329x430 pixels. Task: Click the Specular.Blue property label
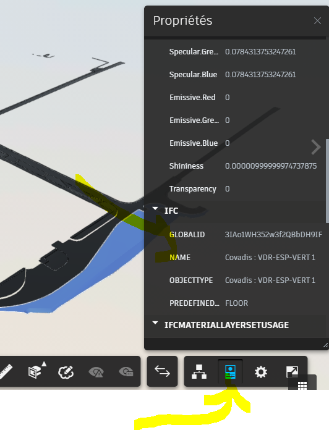click(x=193, y=75)
